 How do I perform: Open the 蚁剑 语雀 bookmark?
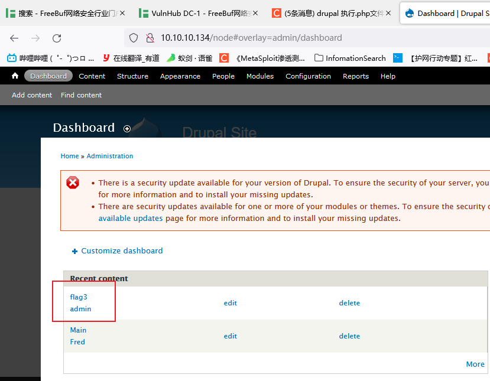click(x=189, y=58)
